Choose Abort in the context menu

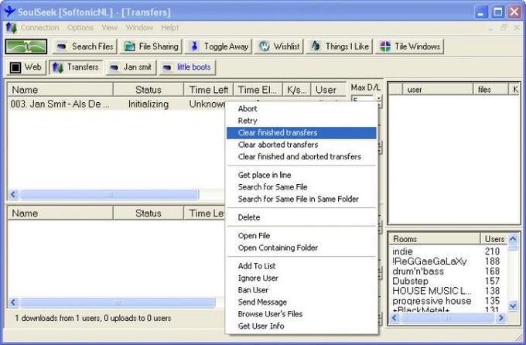(x=301, y=109)
